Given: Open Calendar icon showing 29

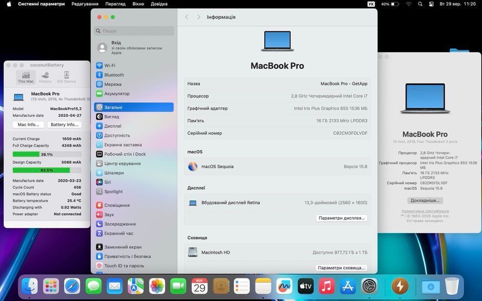Looking at the screenshot, I should (199, 286).
